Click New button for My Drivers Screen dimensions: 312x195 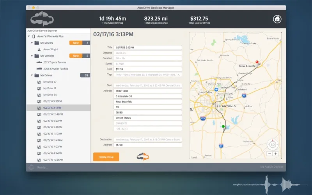click(76, 43)
